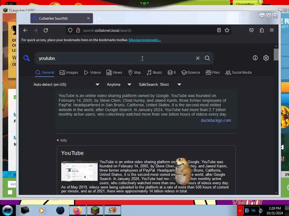The height and width of the screenshot is (216, 289).
Task: Open the extensions puzzle icon
Action: [x=262, y=30]
